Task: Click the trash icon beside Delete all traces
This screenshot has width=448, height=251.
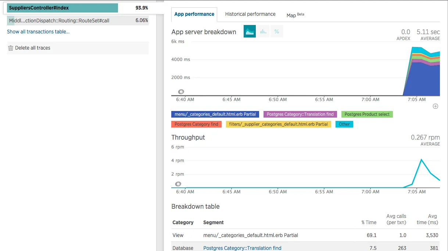Action: (x=11, y=48)
